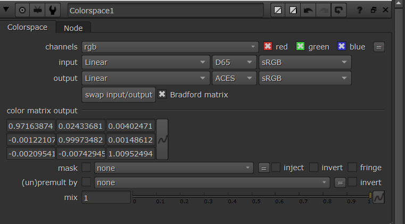
Task: Expand the input D65 illuminant dropdown
Action: click(x=233, y=63)
